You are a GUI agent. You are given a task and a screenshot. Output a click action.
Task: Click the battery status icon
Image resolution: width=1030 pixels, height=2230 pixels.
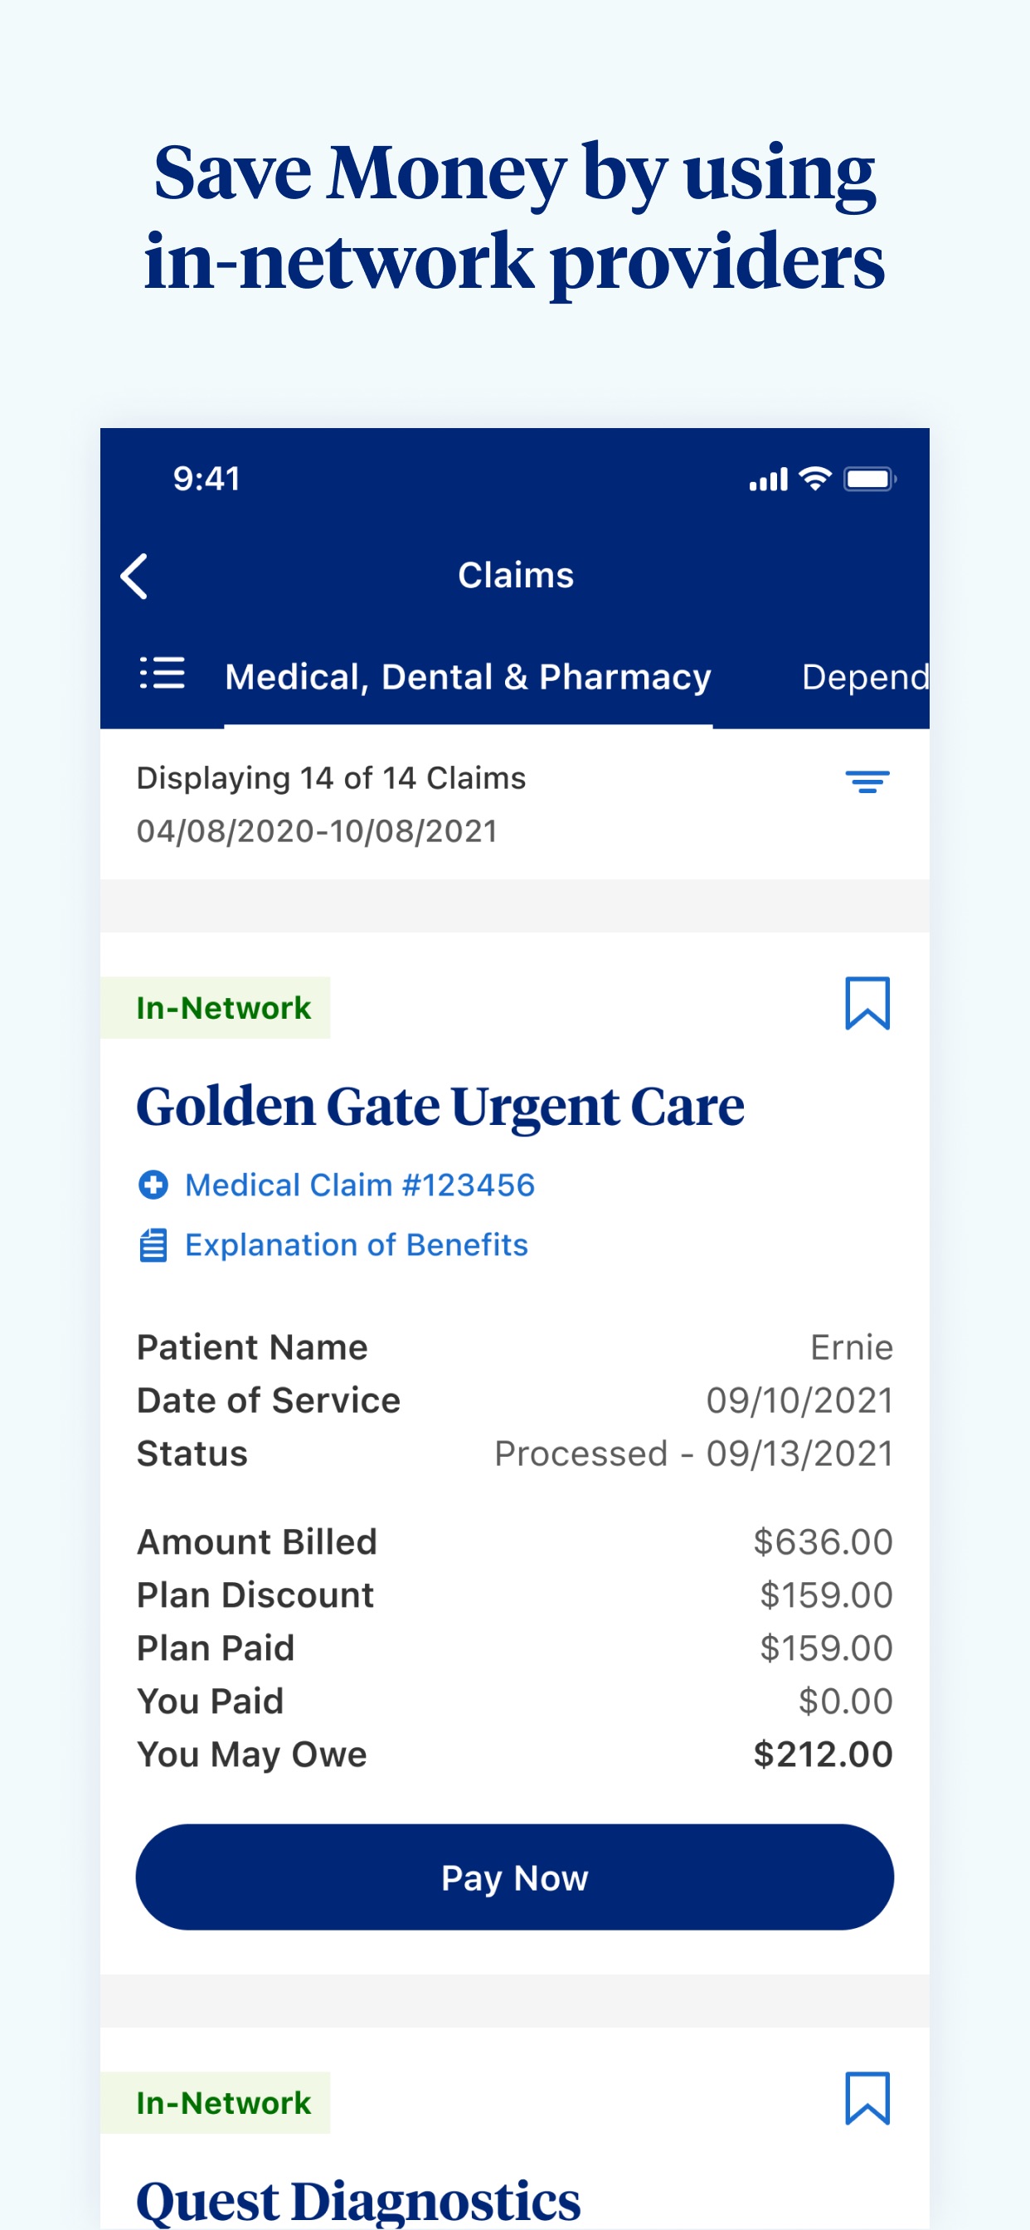pos(870,479)
